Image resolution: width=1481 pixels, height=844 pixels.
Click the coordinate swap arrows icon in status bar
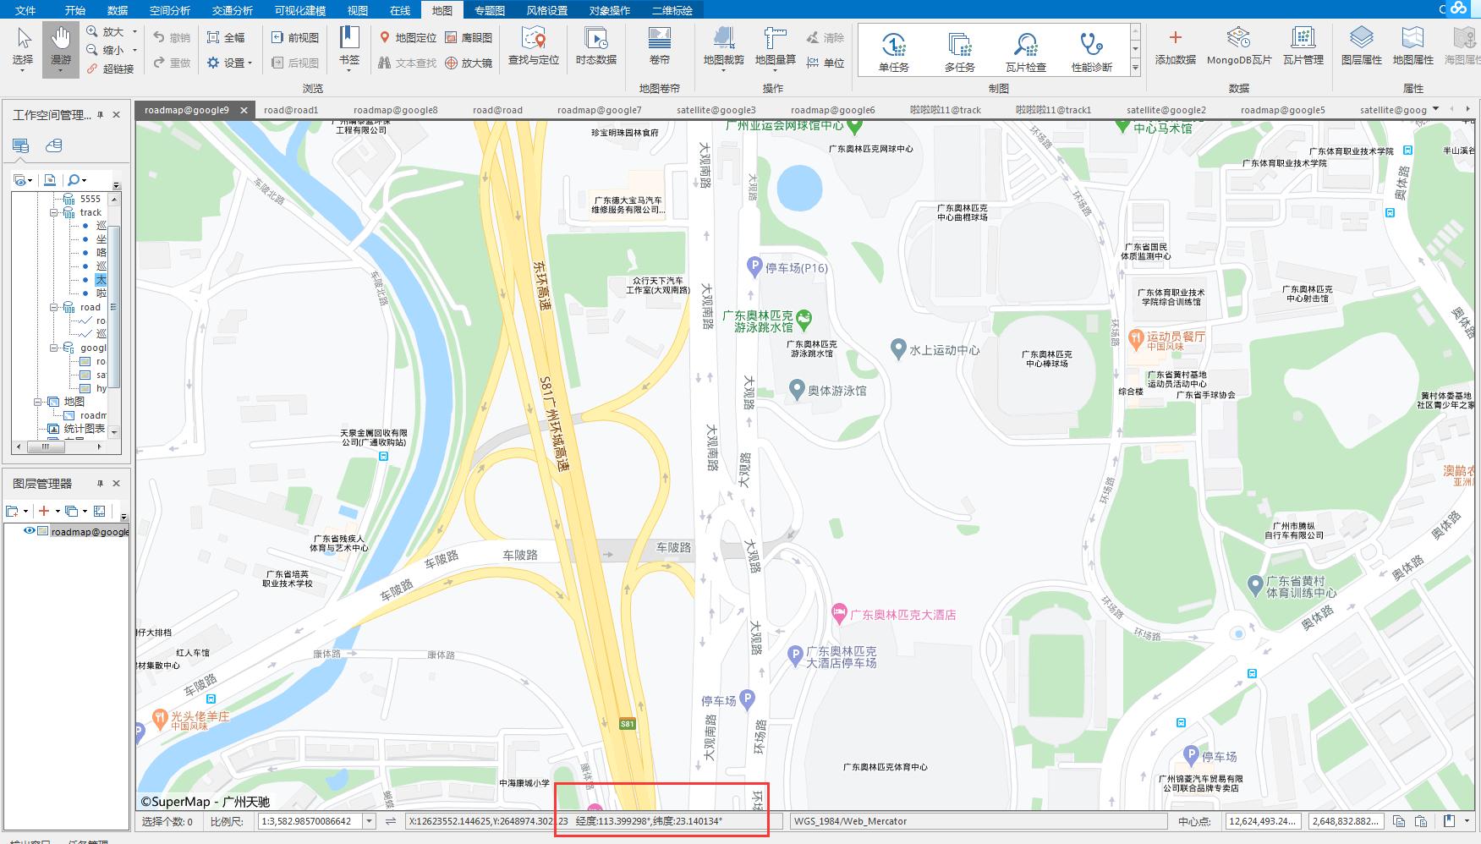[391, 821]
